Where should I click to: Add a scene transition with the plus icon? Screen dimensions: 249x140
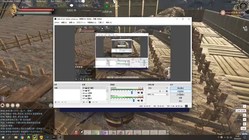160,91
